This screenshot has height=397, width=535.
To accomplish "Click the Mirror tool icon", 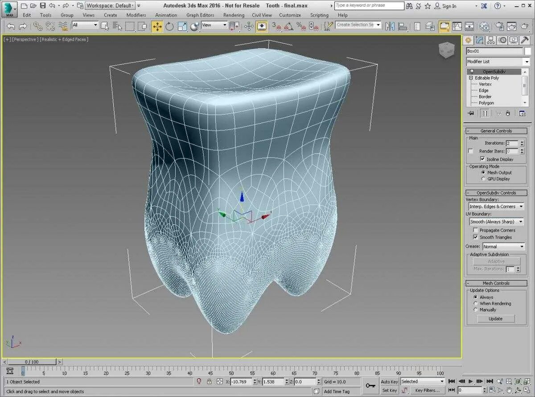I will [x=390, y=26].
